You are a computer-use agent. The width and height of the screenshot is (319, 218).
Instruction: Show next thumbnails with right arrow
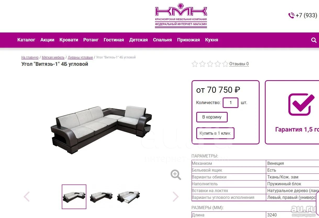[x=176, y=197]
